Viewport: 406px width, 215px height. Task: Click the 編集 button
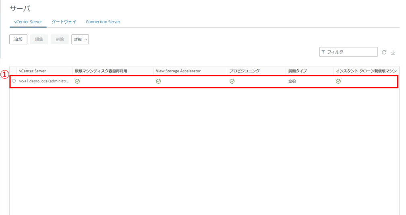tap(39, 39)
